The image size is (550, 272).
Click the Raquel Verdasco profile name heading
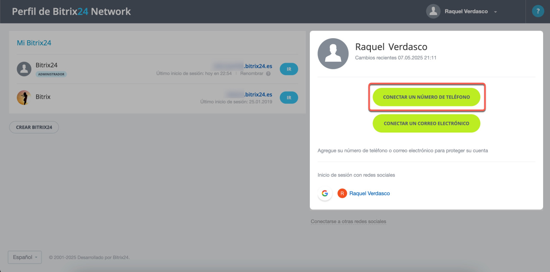point(391,47)
